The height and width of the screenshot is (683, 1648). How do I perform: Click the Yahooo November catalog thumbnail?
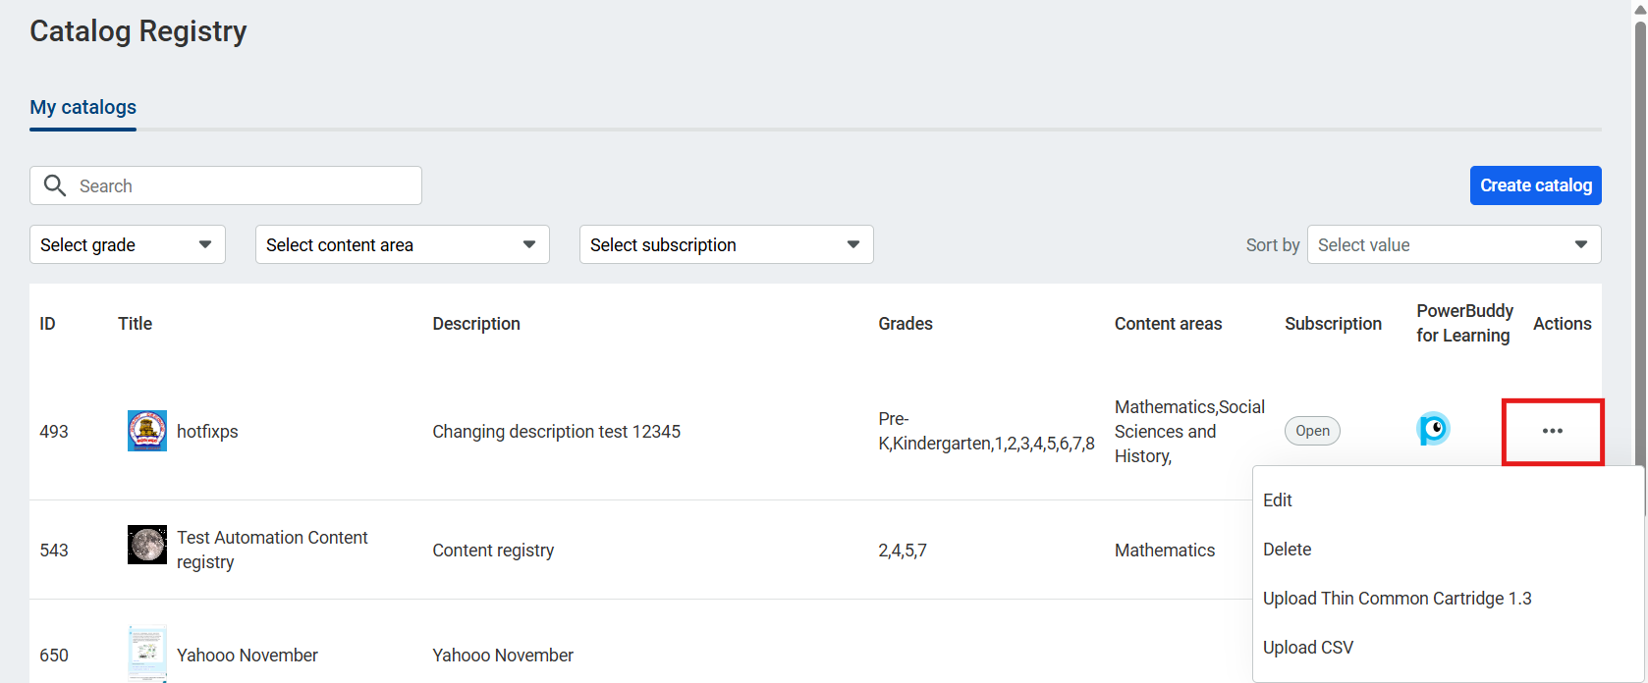coord(147,653)
